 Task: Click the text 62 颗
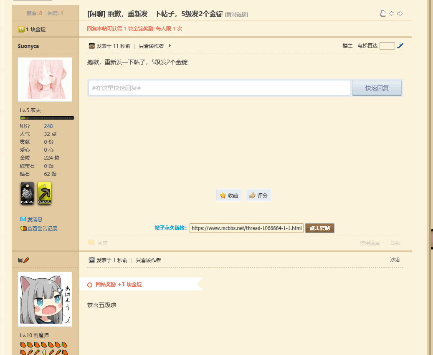[x=50, y=174]
